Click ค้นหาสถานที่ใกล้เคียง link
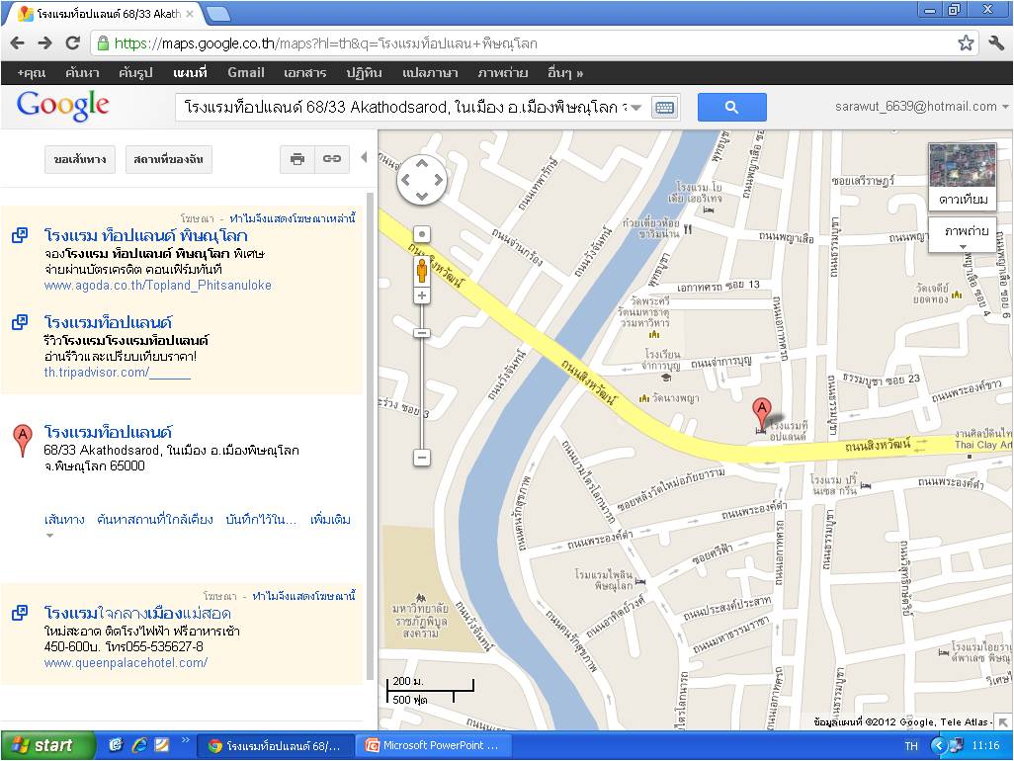The height and width of the screenshot is (761, 1014). [154, 519]
